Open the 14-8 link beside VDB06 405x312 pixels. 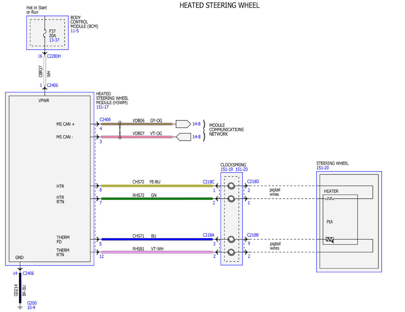point(196,124)
